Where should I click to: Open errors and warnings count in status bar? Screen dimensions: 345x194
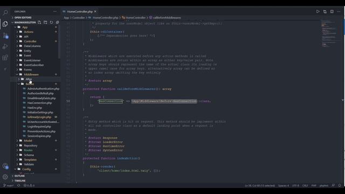coord(29,185)
